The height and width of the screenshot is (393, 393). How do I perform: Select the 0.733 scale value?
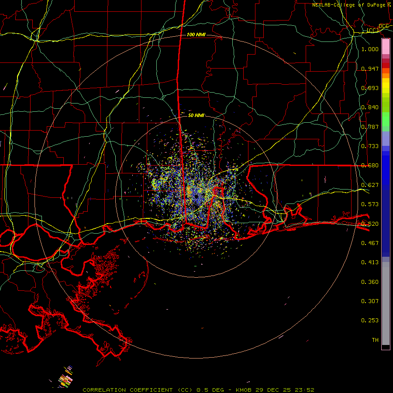(x=370, y=146)
